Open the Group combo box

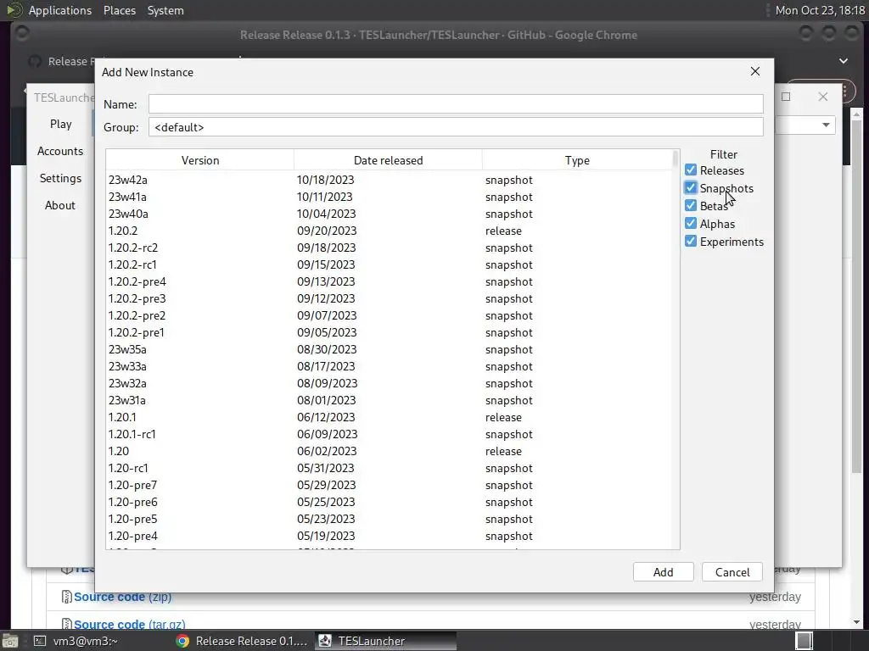(456, 127)
